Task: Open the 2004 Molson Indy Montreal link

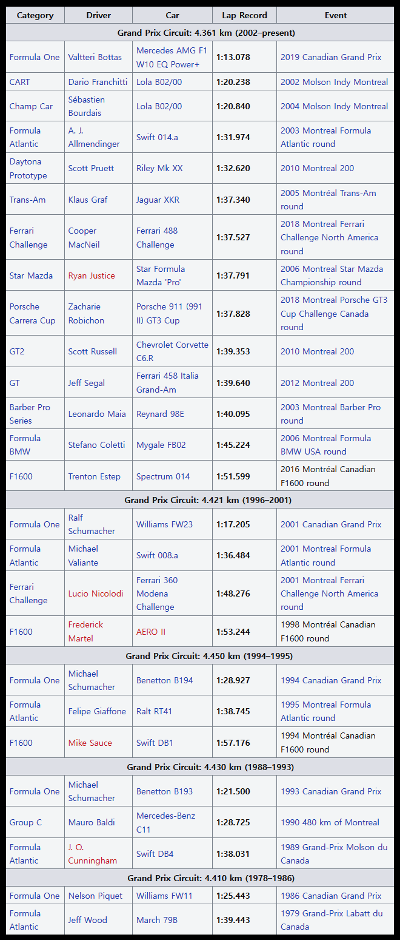Action: pyautogui.click(x=334, y=106)
